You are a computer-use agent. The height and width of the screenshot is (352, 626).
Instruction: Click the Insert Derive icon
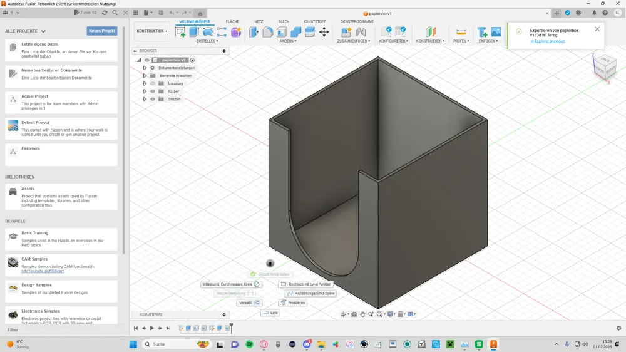click(x=482, y=32)
